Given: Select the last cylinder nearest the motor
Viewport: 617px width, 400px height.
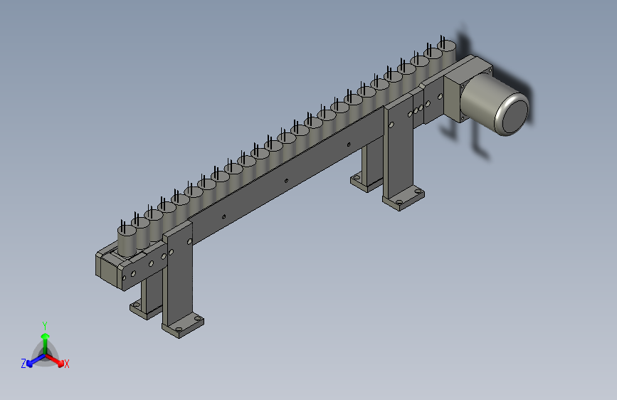Looking at the screenshot, I should click(447, 51).
